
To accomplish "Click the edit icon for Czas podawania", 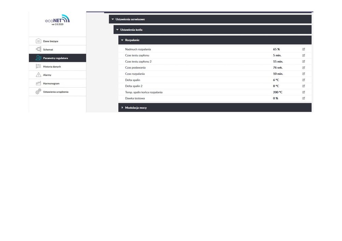I will point(303,68).
